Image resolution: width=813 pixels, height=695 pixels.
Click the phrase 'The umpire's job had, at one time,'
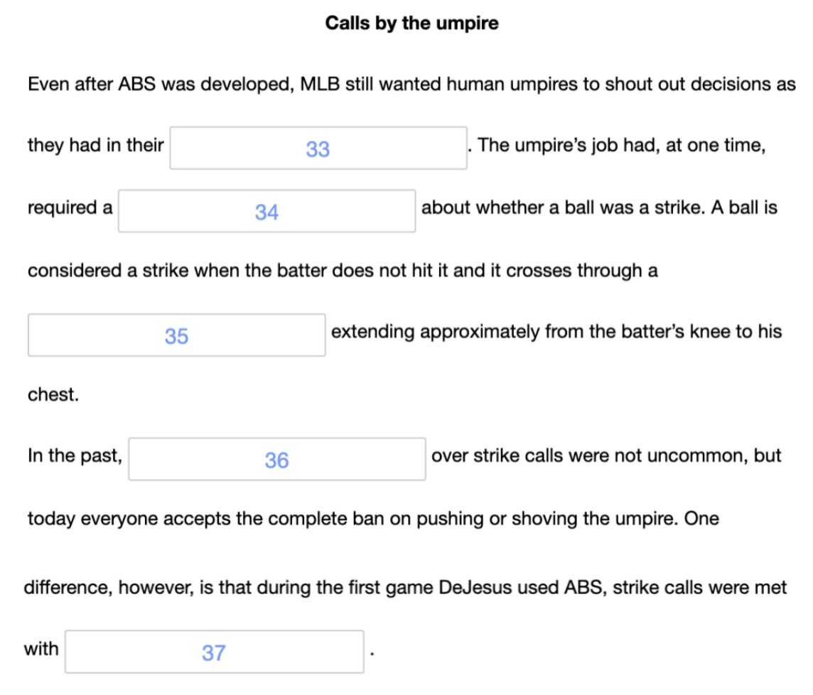tap(622, 146)
